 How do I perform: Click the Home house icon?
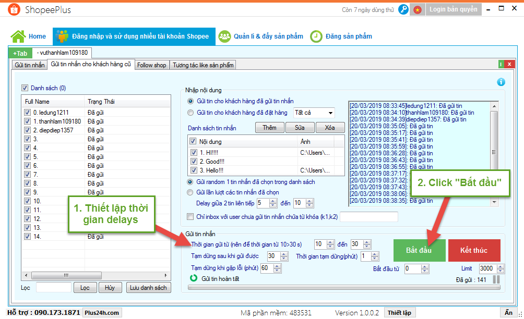point(18,36)
